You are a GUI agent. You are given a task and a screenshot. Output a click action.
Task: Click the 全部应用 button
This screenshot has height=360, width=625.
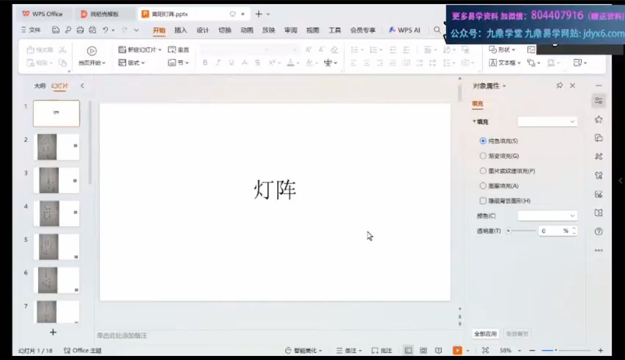pos(486,334)
